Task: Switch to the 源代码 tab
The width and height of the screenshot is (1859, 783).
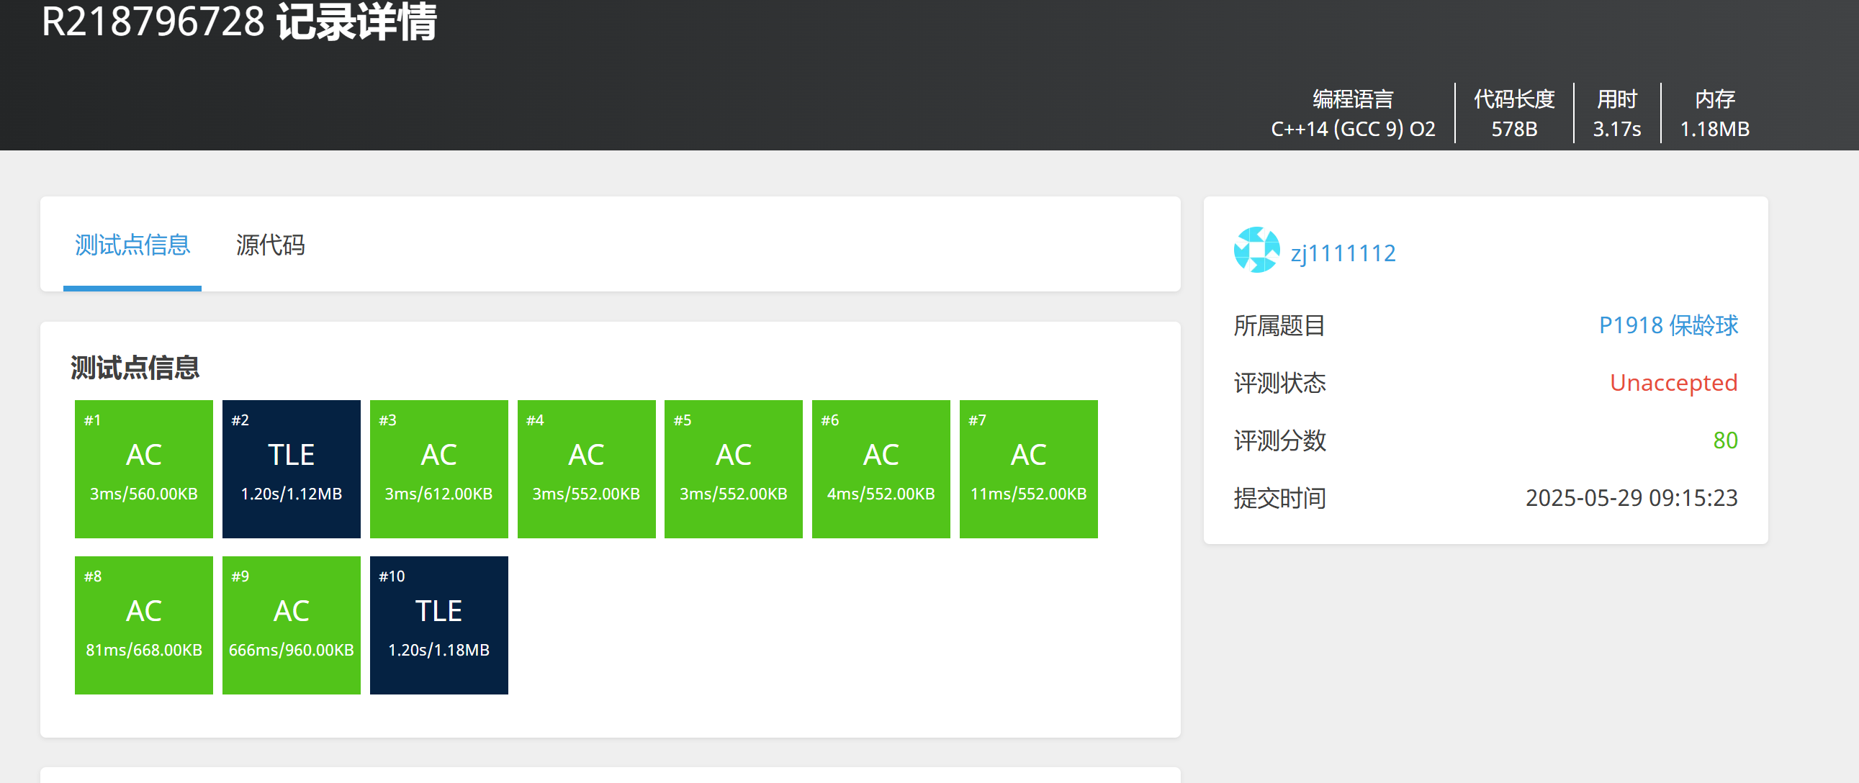Action: coord(270,245)
